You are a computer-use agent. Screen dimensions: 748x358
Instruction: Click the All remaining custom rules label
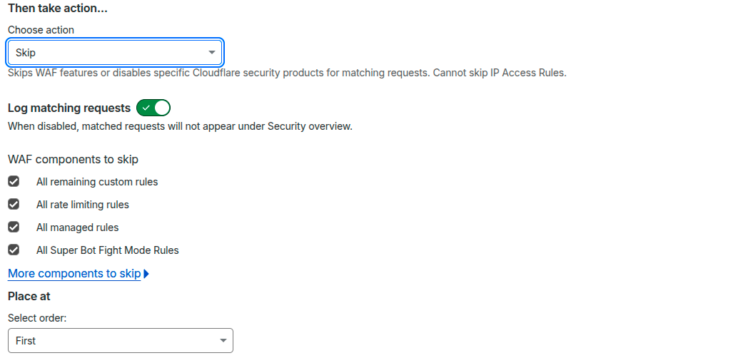pyautogui.click(x=97, y=182)
